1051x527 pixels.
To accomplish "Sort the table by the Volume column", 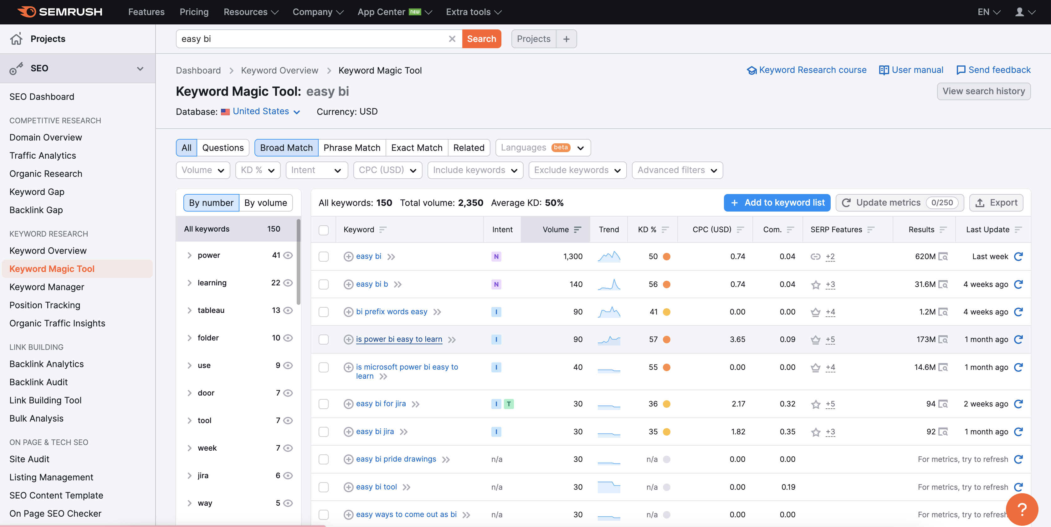I will 578,229.
